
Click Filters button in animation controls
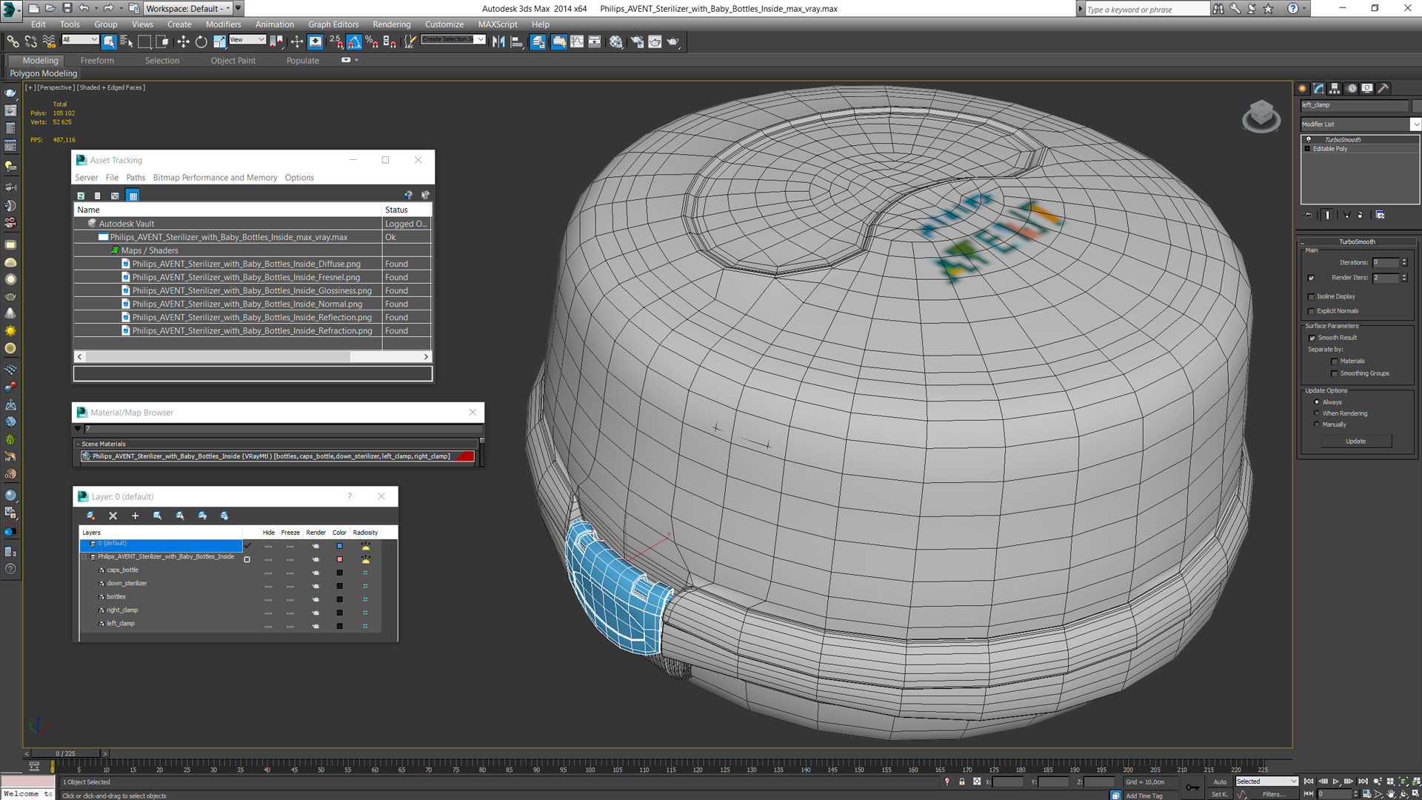tap(1274, 794)
